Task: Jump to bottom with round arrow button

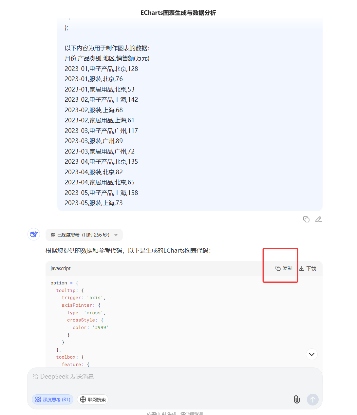Action: 312,354
